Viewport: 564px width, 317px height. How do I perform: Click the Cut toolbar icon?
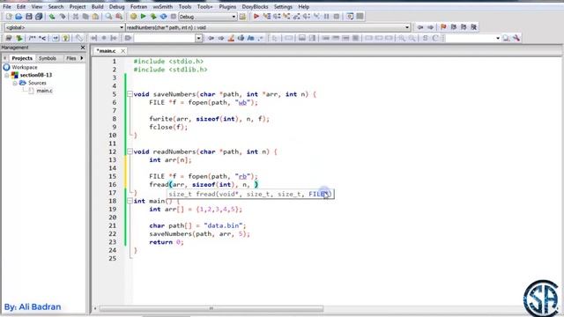(x=76, y=17)
